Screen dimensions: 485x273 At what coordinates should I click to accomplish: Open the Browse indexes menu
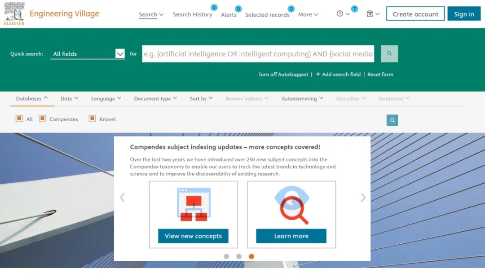(247, 98)
